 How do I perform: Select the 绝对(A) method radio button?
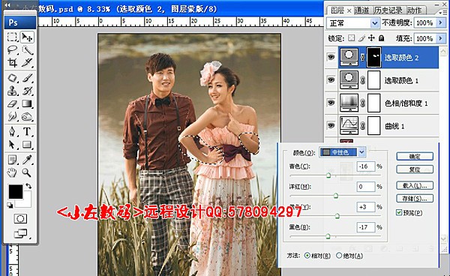(x=339, y=255)
